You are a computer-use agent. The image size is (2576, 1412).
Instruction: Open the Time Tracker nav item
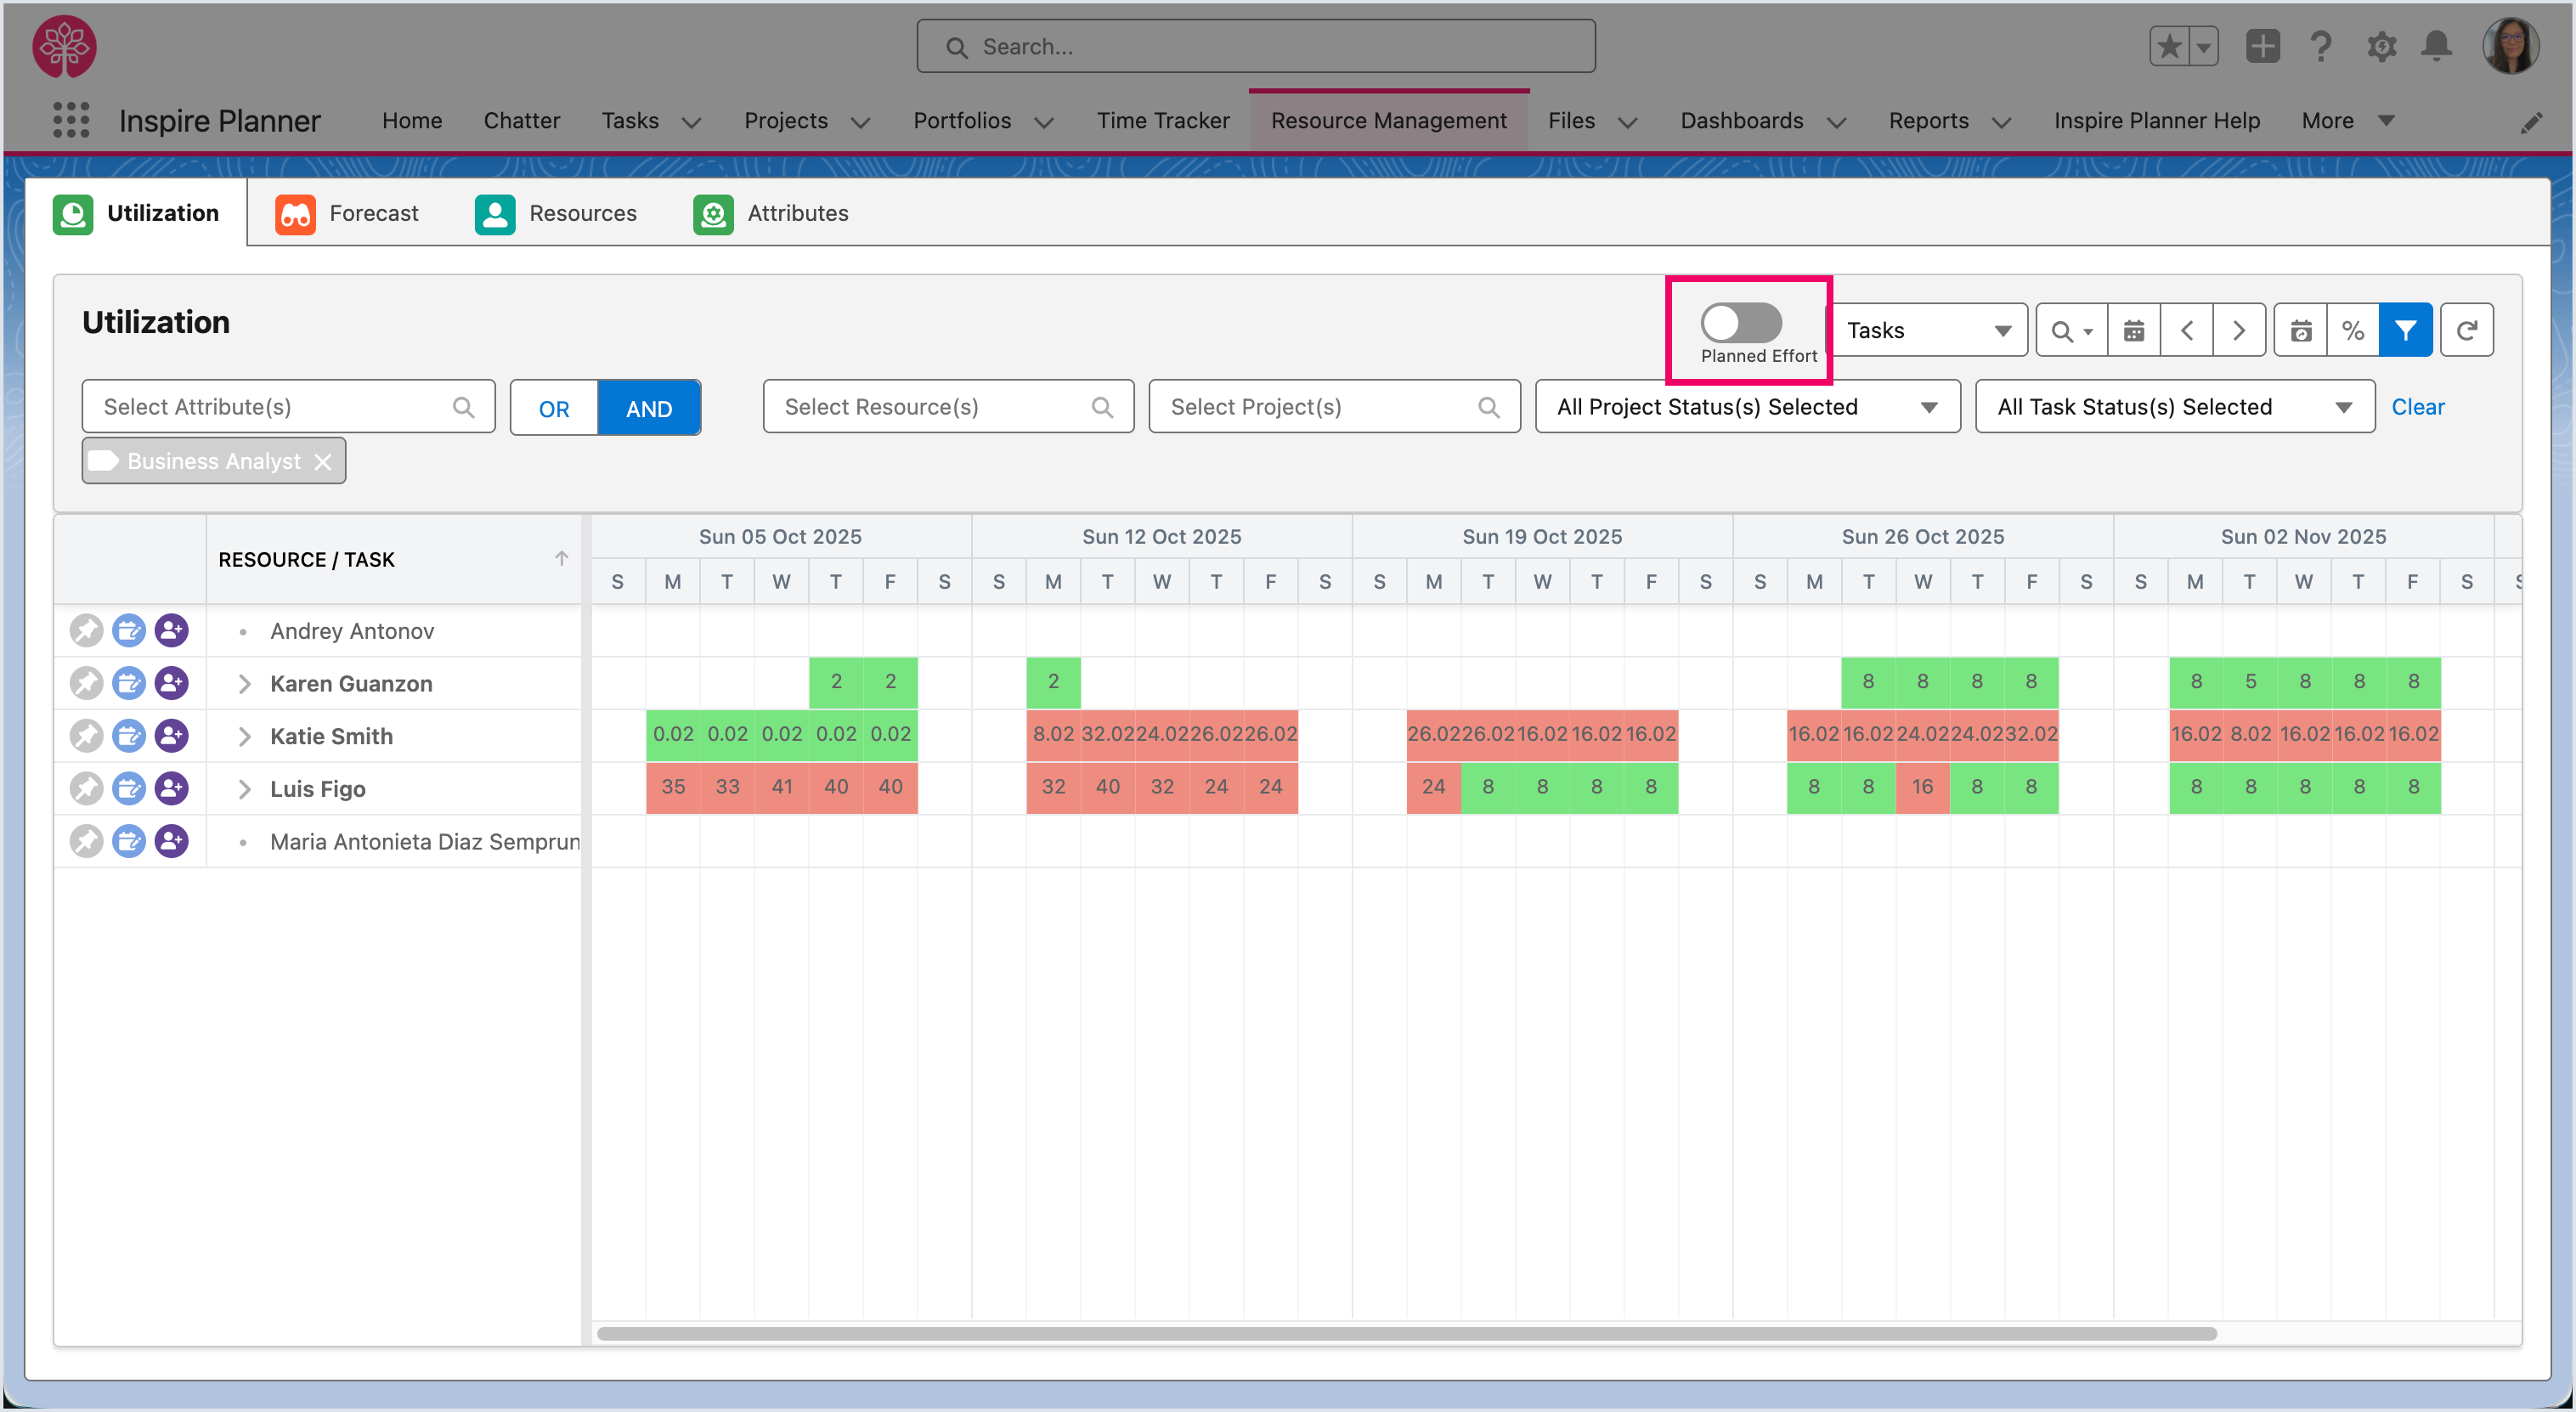tap(1162, 120)
